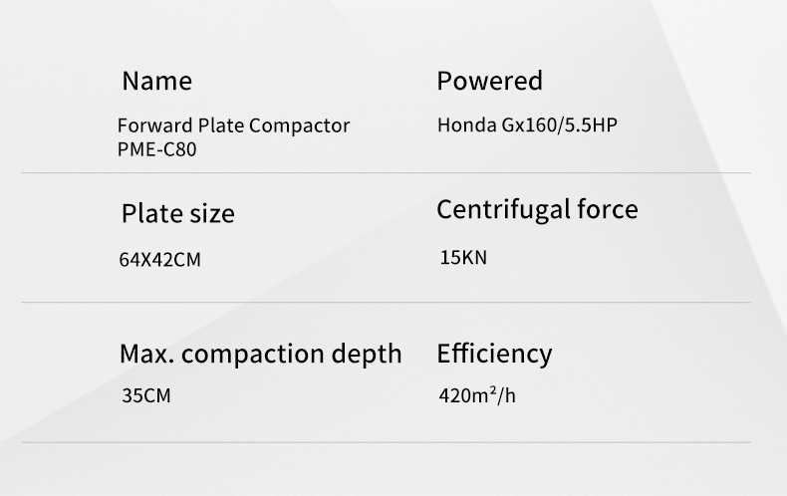Select the Powered heading
This screenshot has width=787, height=496.
[x=489, y=81]
